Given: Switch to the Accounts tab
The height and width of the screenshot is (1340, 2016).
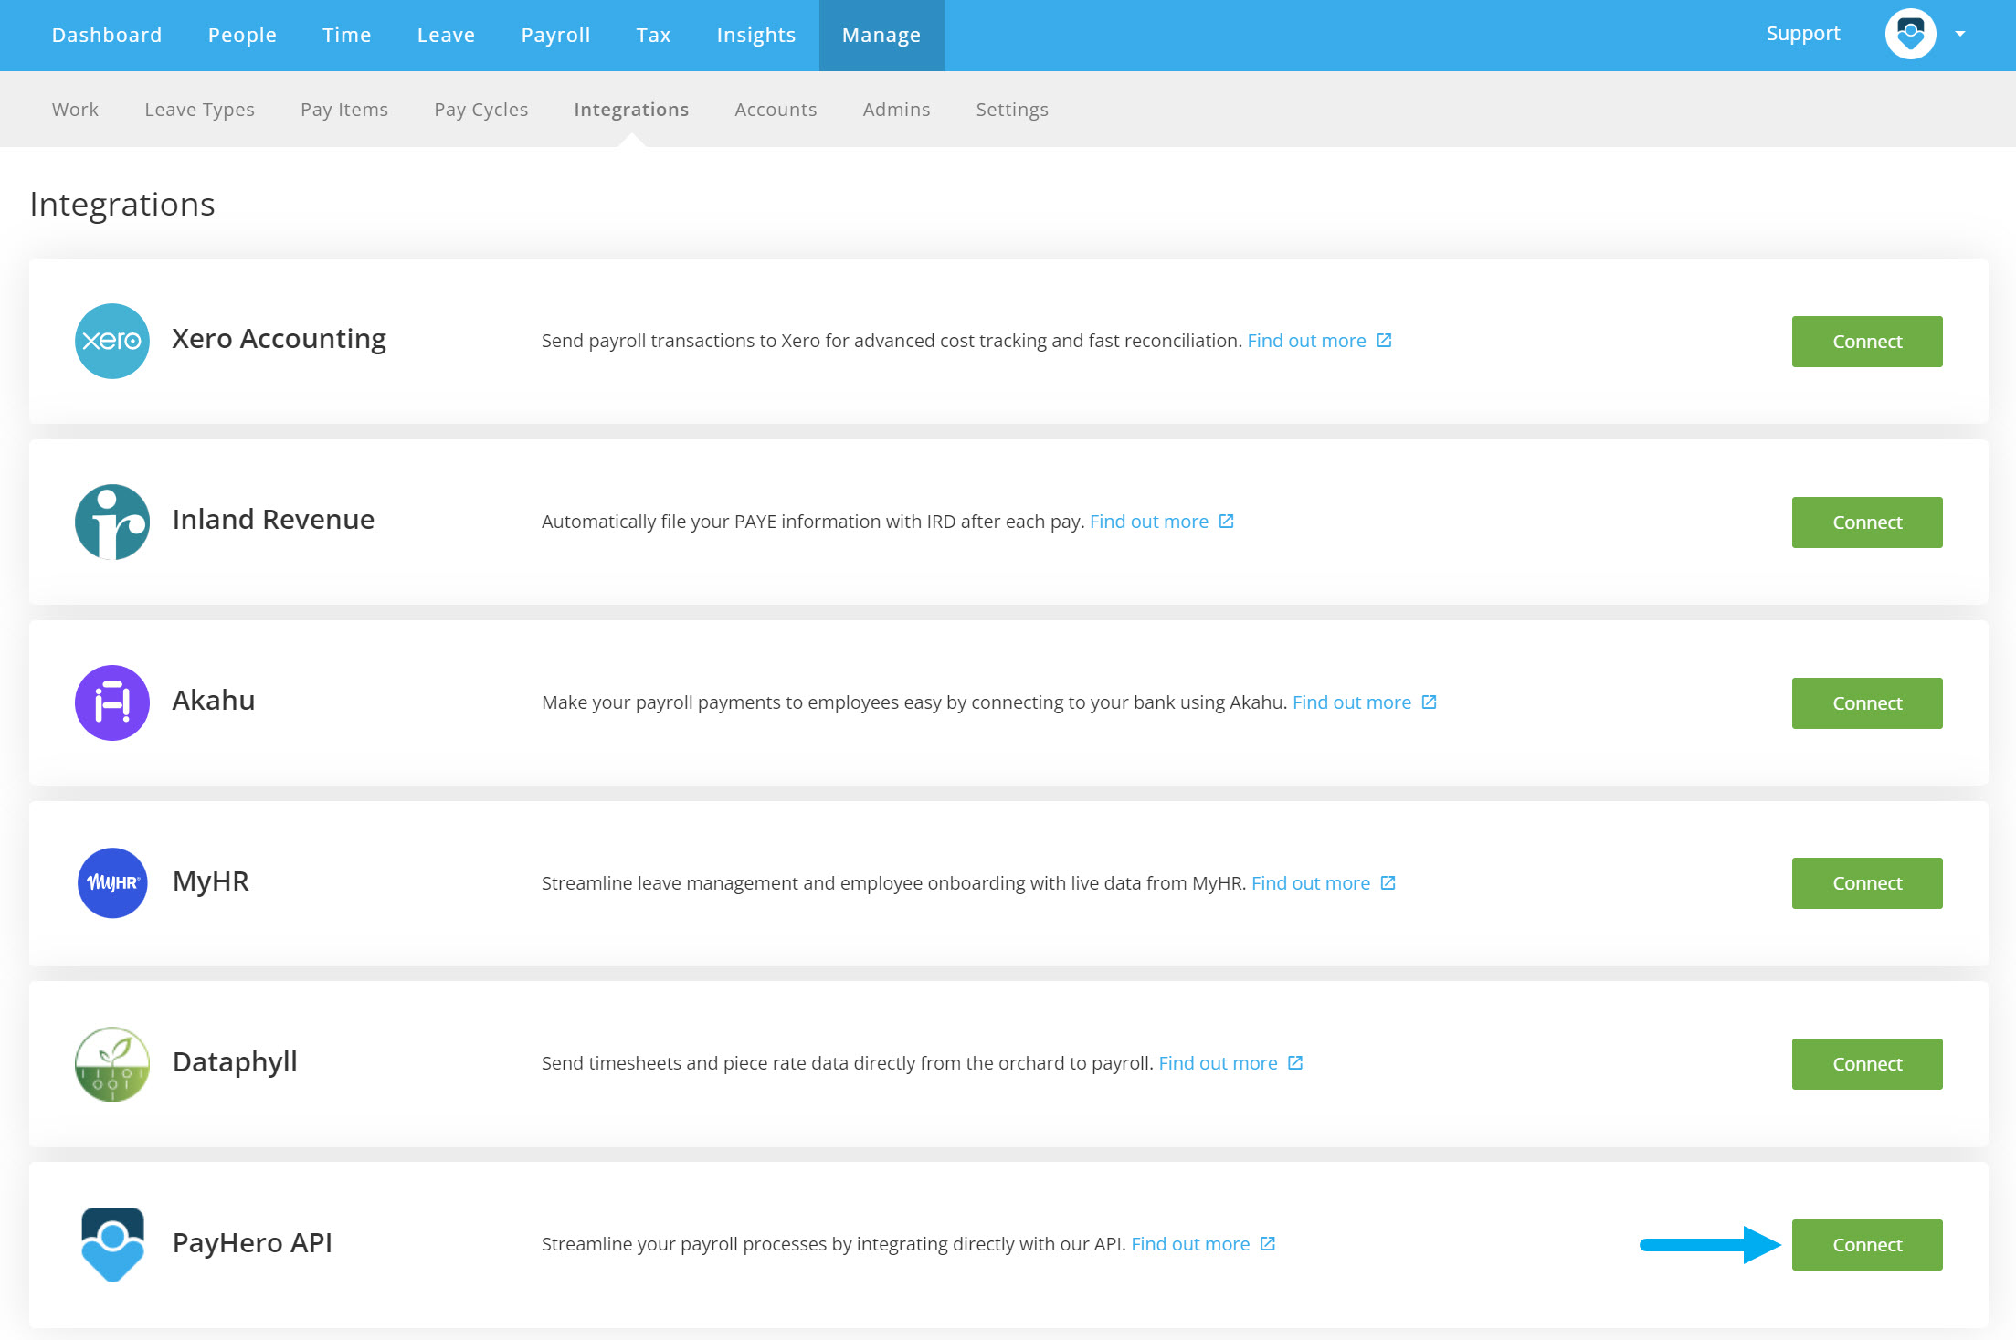Looking at the screenshot, I should (x=776, y=110).
